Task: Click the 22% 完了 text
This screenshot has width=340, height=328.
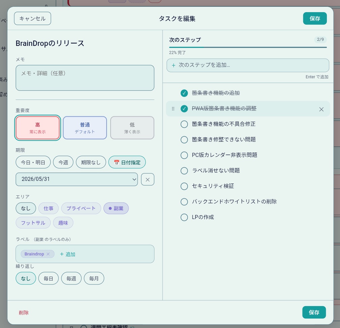Action: click(177, 53)
